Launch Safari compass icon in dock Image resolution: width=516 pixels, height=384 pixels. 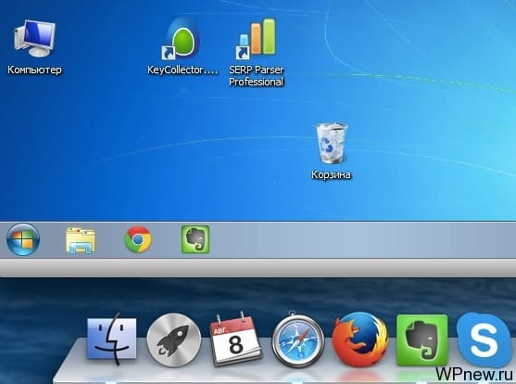[x=297, y=340]
